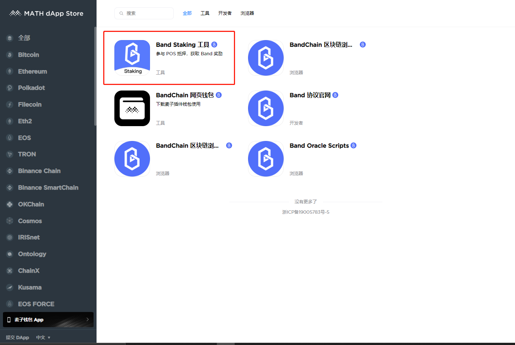Image resolution: width=515 pixels, height=345 pixels.
Task: Select the Kusama icon in sidebar
Action: click(x=10, y=287)
